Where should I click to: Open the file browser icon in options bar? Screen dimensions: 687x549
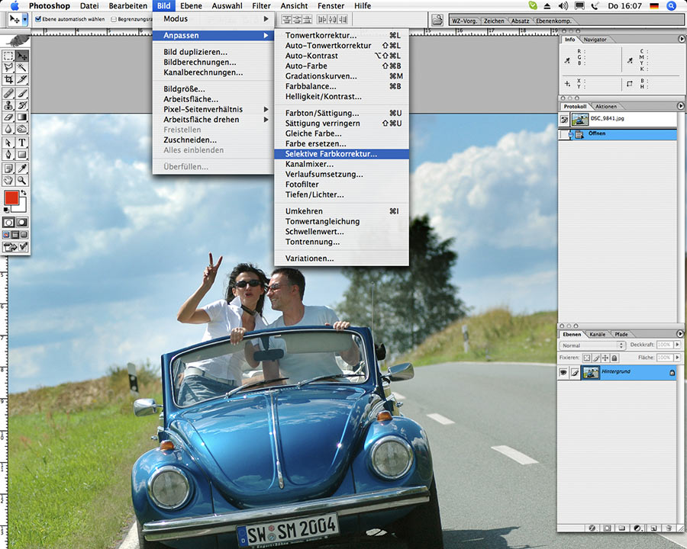click(x=437, y=21)
